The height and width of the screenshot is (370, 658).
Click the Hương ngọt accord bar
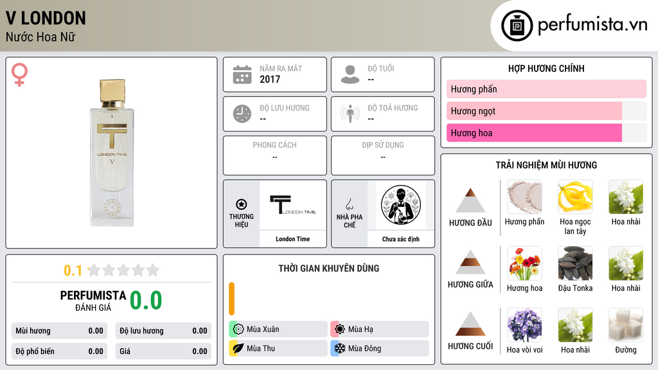pyautogui.click(x=546, y=110)
